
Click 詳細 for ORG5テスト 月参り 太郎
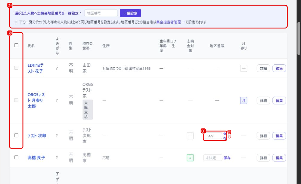(x=263, y=101)
